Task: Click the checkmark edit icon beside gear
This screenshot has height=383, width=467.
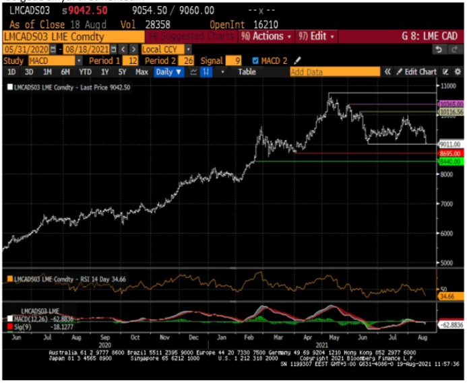Action: point(445,72)
